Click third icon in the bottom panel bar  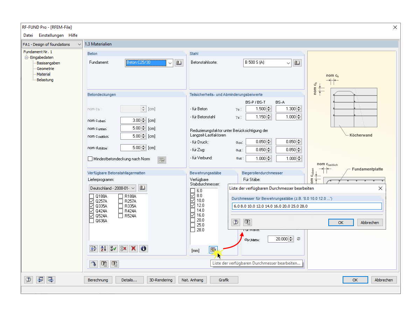(x=114, y=264)
